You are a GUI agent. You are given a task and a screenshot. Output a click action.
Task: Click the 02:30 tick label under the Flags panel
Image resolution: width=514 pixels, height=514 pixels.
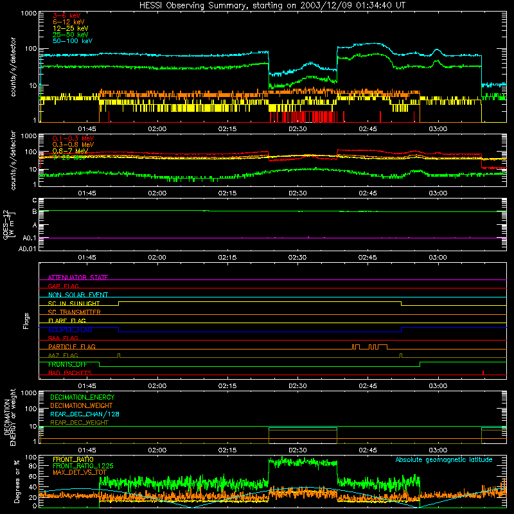click(x=297, y=386)
